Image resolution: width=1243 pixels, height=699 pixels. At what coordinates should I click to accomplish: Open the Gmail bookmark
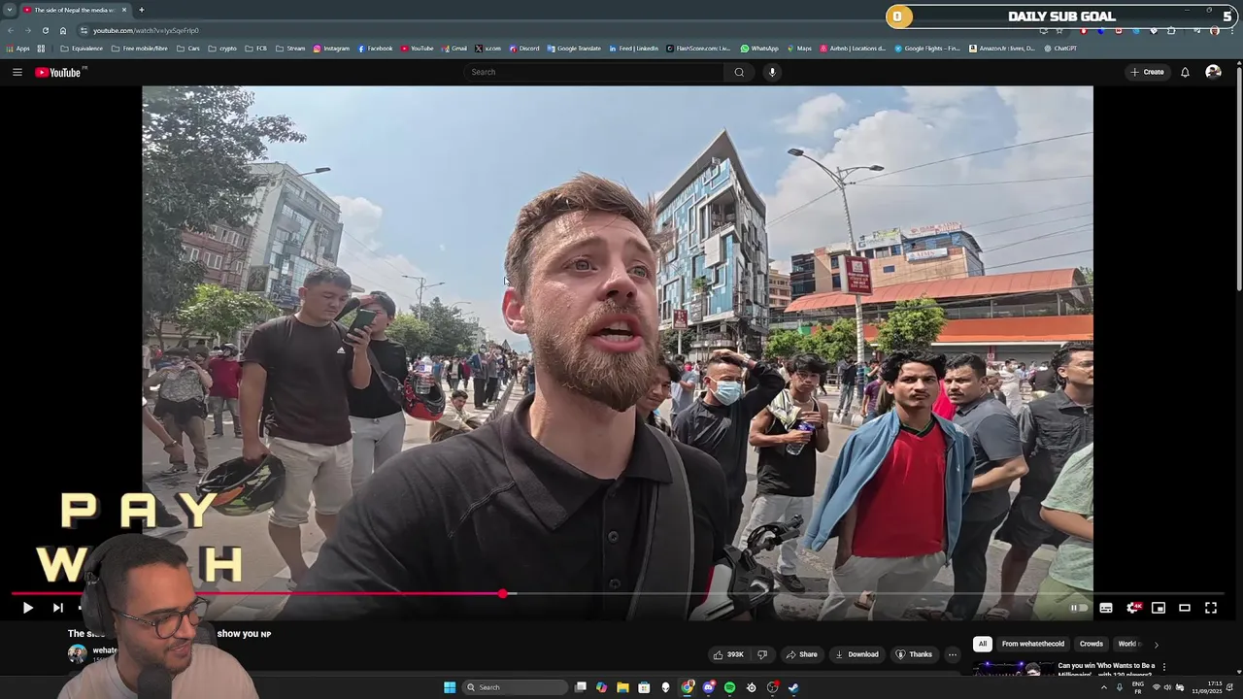click(x=454, y=49)
